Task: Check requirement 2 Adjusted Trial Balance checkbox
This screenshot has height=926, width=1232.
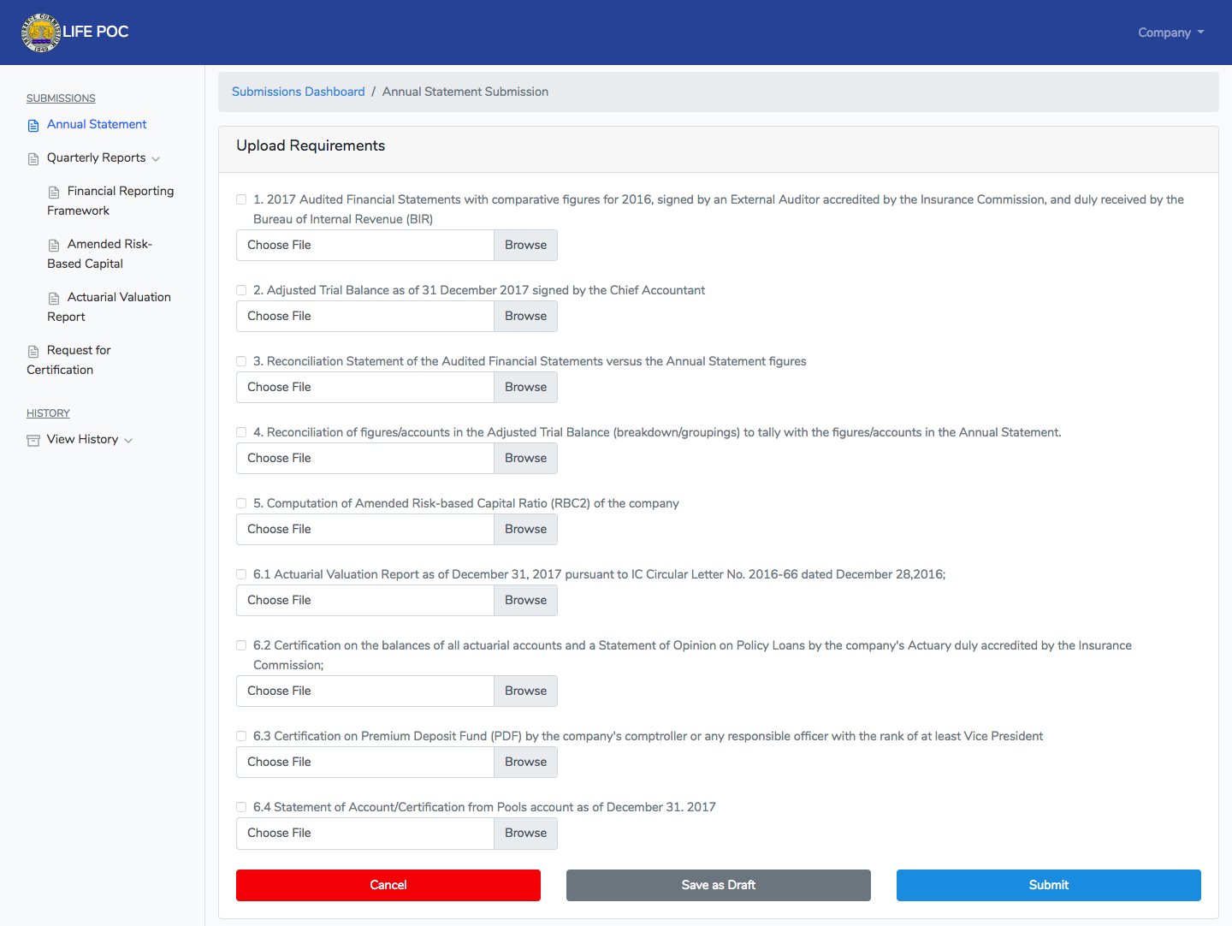Action: (241, 290)
